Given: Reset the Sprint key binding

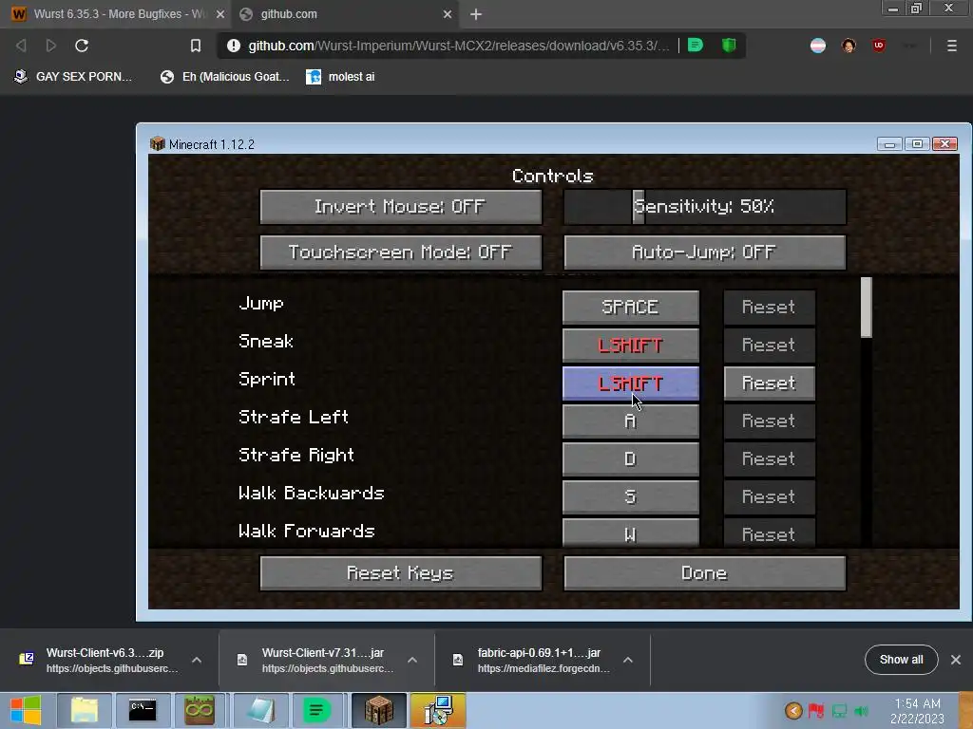Looking at the screenshot, I should pyautogui.click(x=769, y=383).
